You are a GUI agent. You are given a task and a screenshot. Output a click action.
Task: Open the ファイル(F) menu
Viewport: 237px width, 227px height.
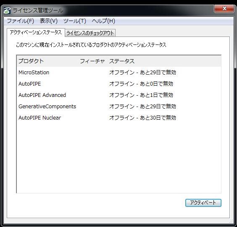tap(21, 21)
